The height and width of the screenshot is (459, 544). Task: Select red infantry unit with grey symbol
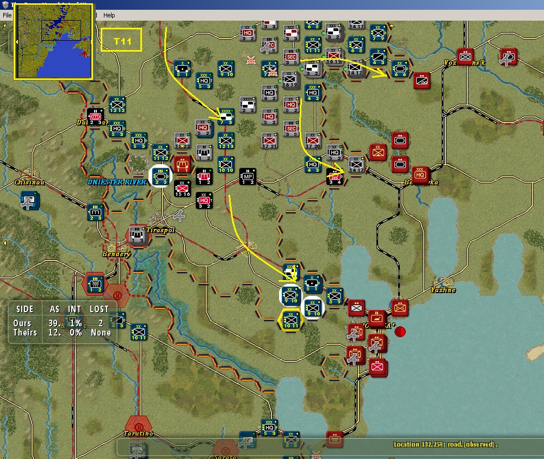[x=356, y=308]
